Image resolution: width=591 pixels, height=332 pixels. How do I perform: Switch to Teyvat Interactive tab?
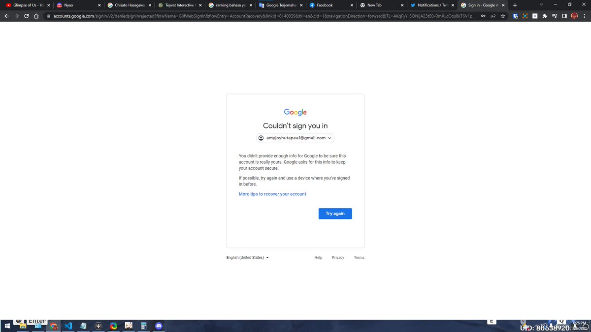(179, 5)
